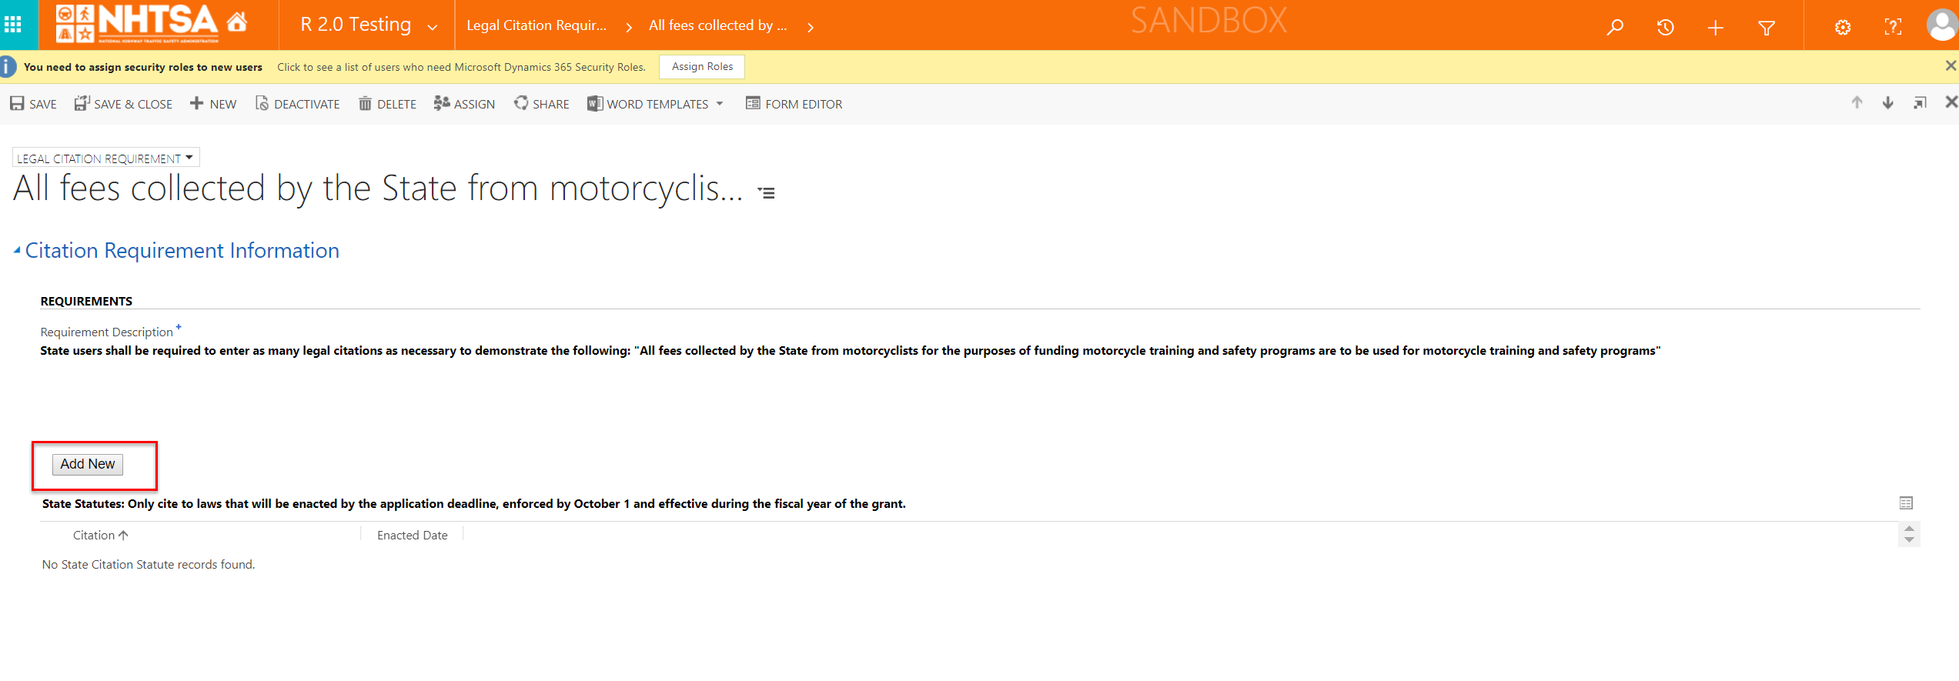Open the search magnifier icon
This screenshot has height=681, width=1959.
pos(1615,28)
